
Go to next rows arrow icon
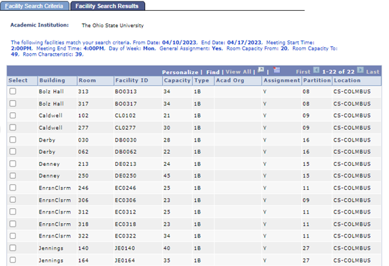pyautogui.click(x=360, y=70)
